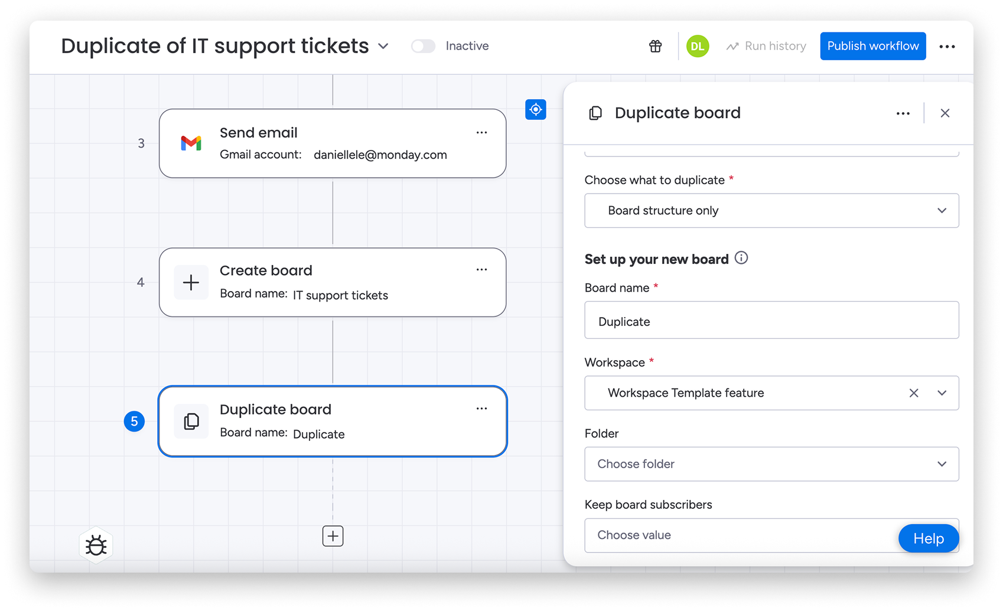Expand the workflow title dropdown chevron

(x=383, y=46)
